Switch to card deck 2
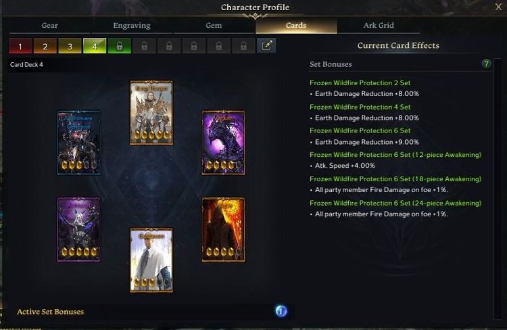The height and width of the screenshot is (330, 507). point(45,45)
